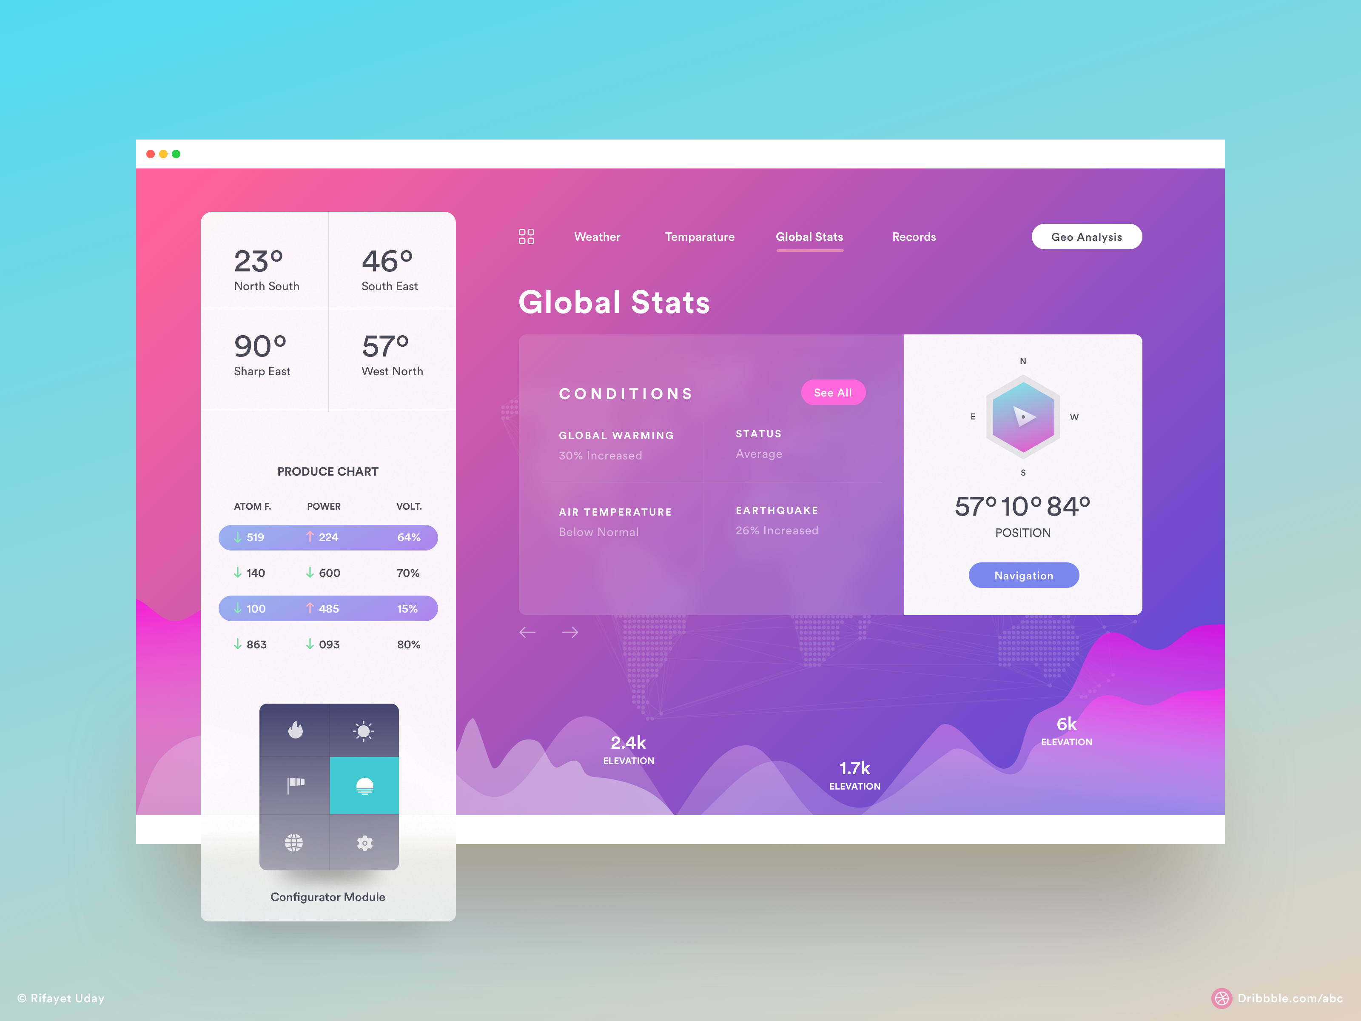Viewport: 1361px width, 1021px height.
Task: Toggle the highlighted row with 519 Atom F.
Action: coord(327,537)
